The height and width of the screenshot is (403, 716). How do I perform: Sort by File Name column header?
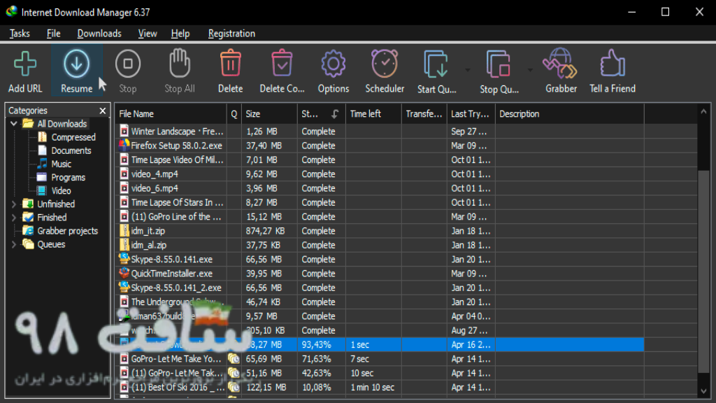[171, 114]
